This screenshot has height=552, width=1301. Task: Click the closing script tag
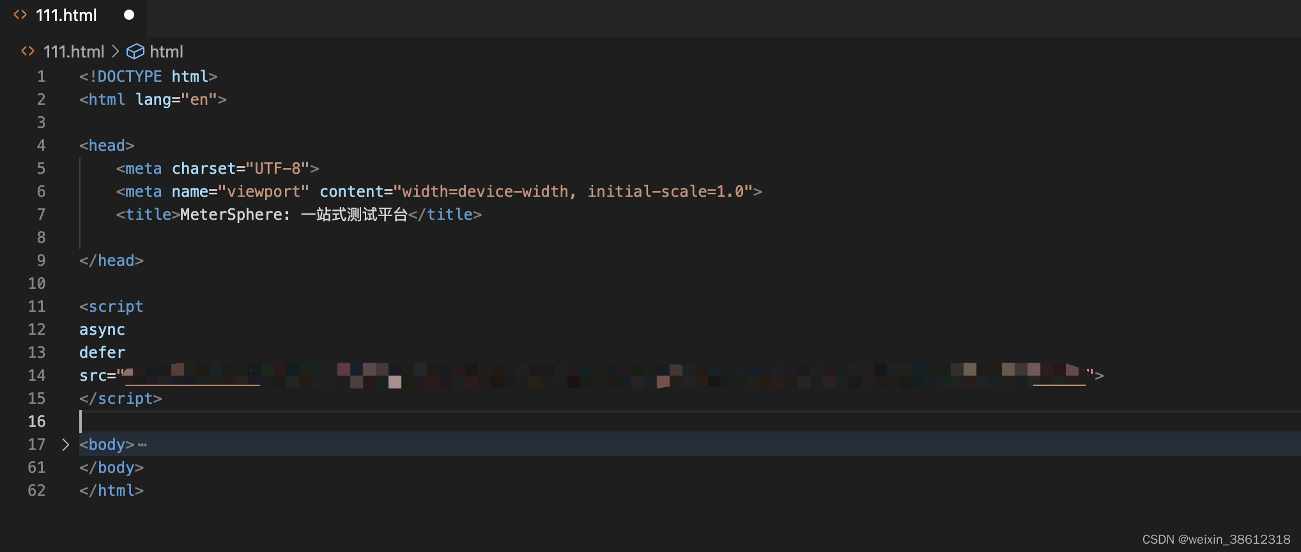[x=121, y=399]
